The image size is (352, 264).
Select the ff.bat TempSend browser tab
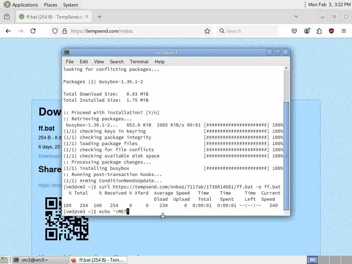click(54, 17)
